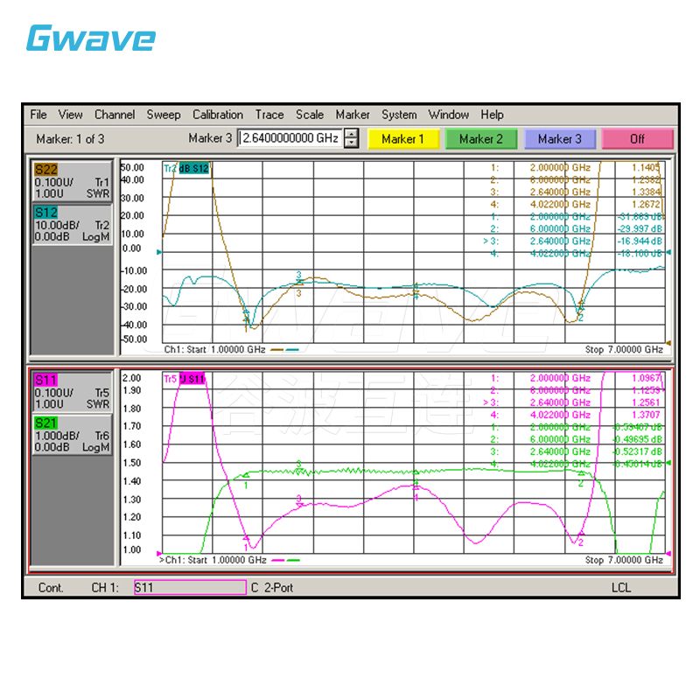Click cyan reference level arrow on upper graph left
Screen dimensions: 700x700
pos(159,252)
